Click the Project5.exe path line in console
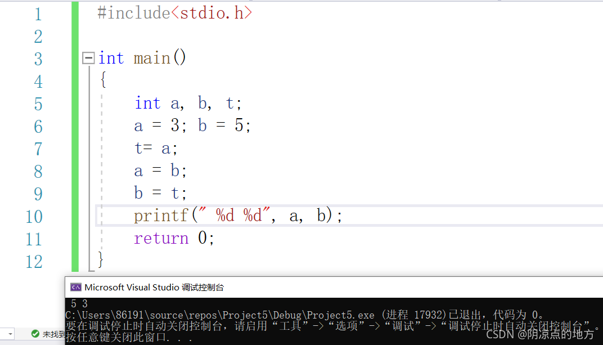603x345 pixels. (304, 315)
